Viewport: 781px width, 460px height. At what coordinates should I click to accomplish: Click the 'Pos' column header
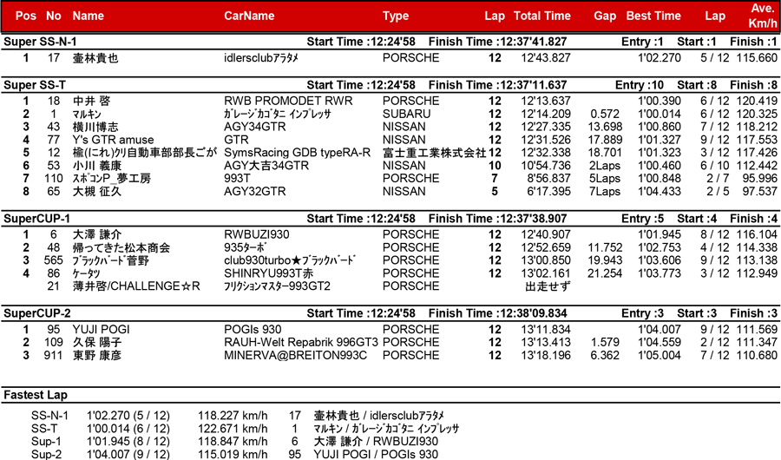[26, 16]
